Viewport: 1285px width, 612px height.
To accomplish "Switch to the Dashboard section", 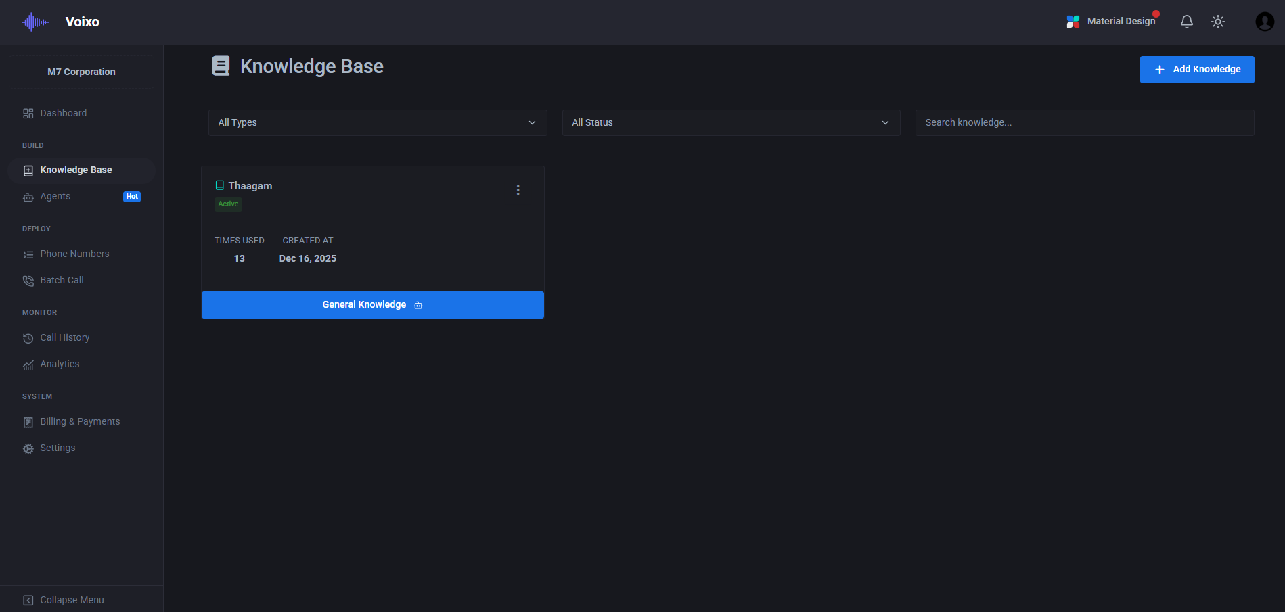I will pos(63,113).
